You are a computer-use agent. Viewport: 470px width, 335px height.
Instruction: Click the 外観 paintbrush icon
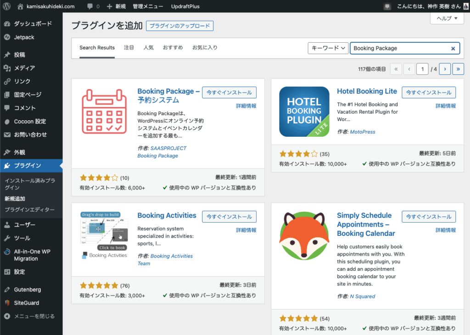click(x=7, y=152)
